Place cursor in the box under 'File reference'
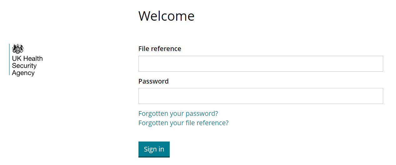This screenshot has height=165, width=396. pos(260,64)
